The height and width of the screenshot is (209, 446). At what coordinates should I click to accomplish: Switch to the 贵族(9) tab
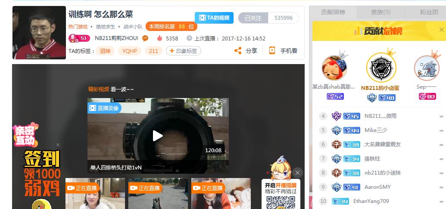pyautogui.click(x=381, y=12)
